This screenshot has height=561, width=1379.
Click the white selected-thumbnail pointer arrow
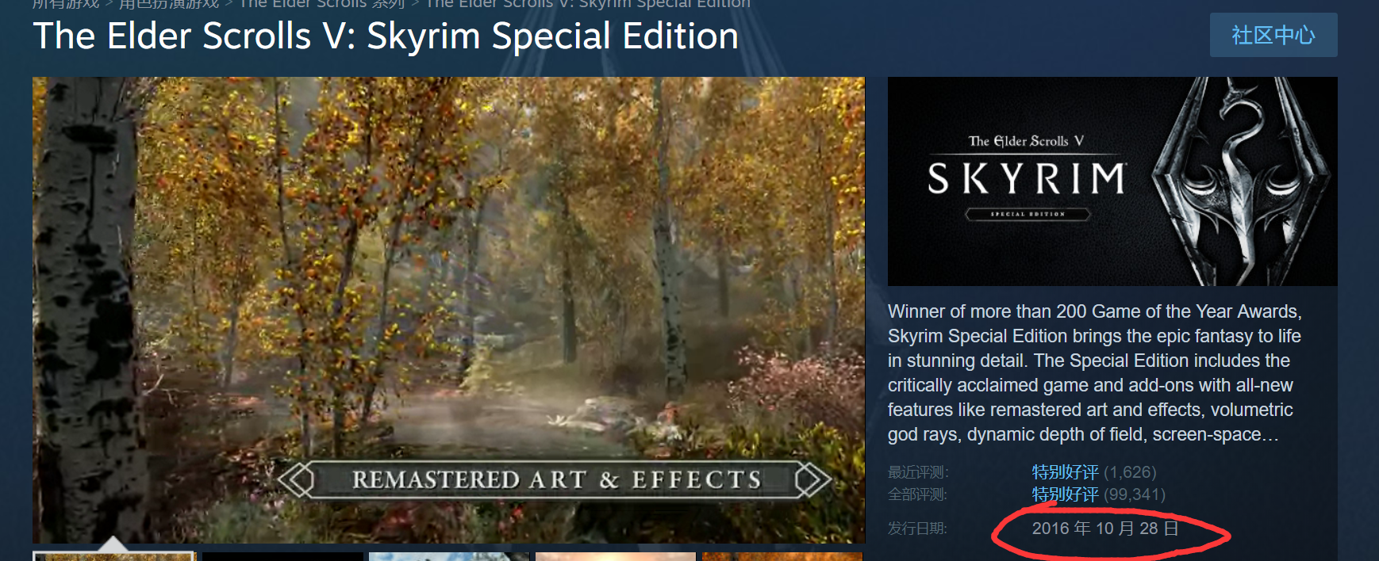tap(113, 544)
